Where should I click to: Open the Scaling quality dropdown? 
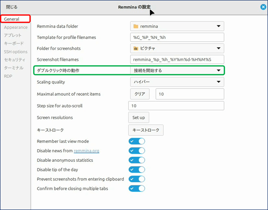pos(177,82)
